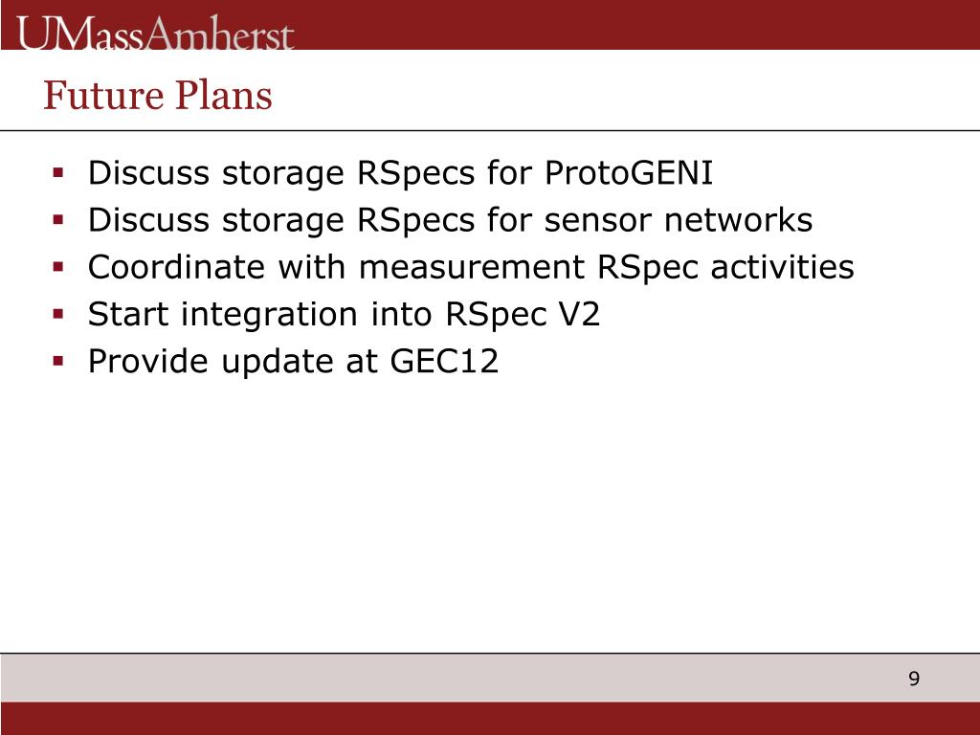Click the UMassAmherst logo
This screenshot has height=735, width=980.
click(x=155, y=33)
